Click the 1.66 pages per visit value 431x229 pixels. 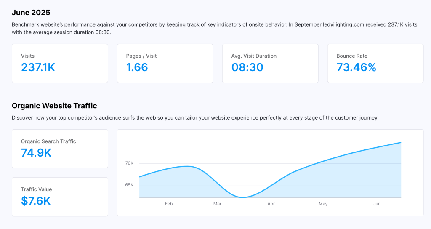pos(137,67)
